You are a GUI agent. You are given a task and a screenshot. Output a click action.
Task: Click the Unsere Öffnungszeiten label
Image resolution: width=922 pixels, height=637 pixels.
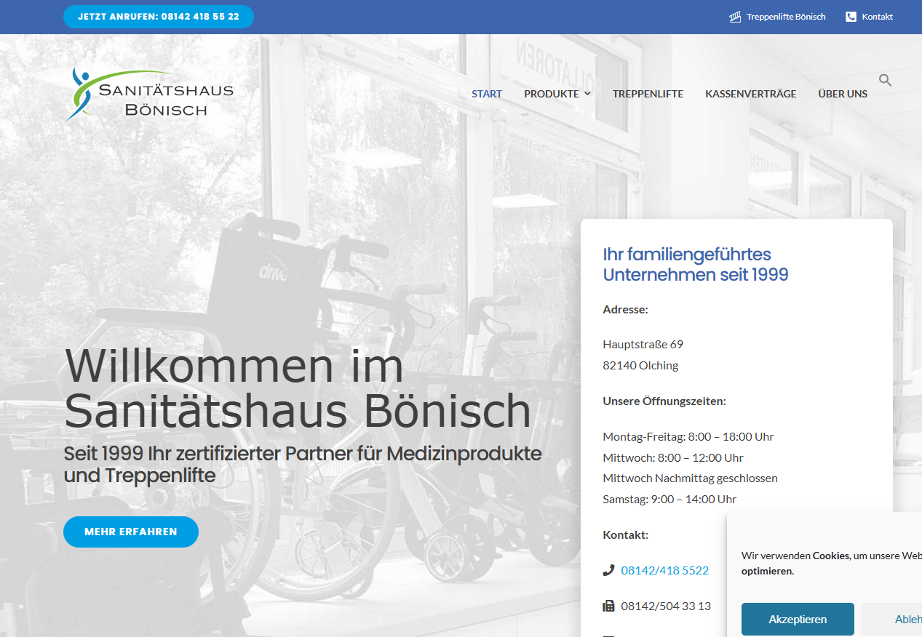664,401
